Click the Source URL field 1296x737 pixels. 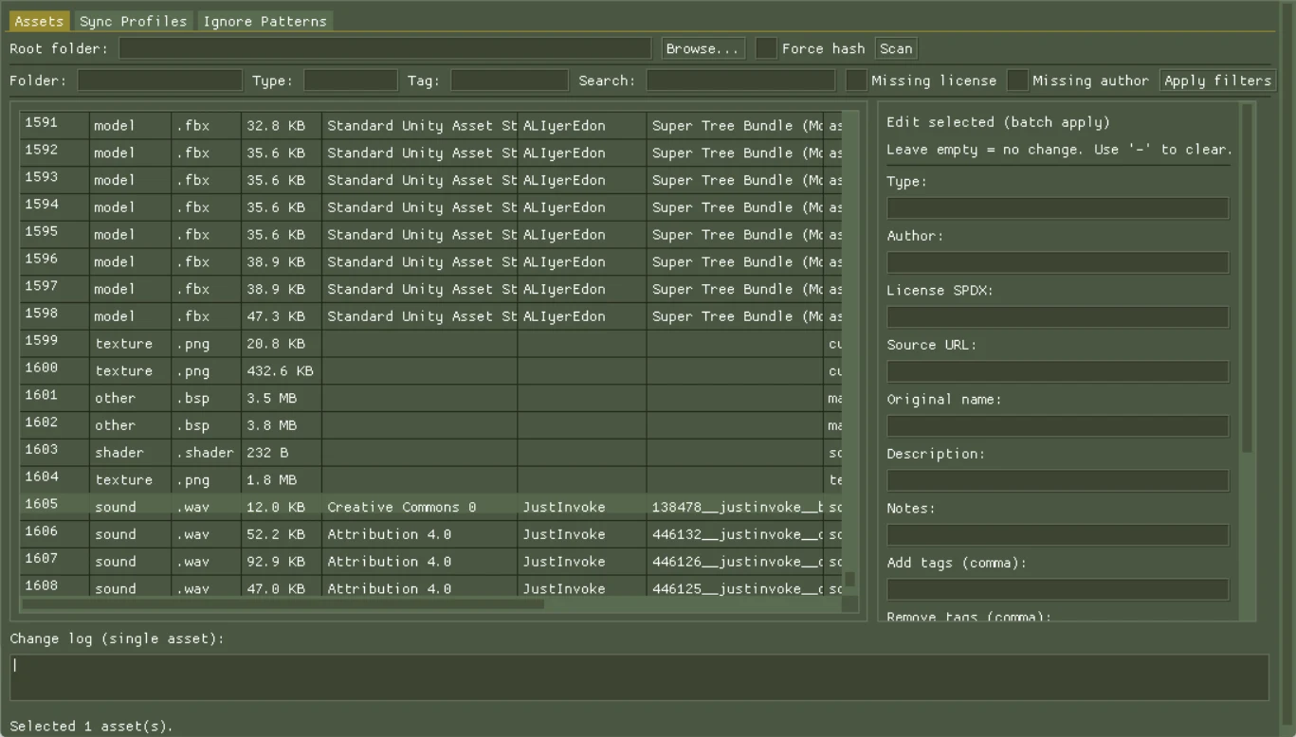1058,371
